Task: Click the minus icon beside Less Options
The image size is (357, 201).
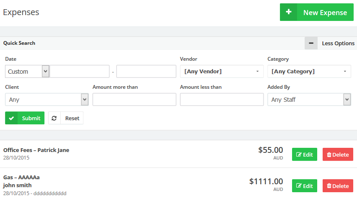Action: pos(311,43)
